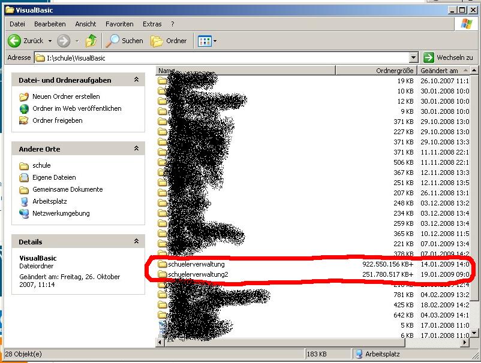Sort by the Name column header
The width and height of the screenshot is (481, 363).
pos(245,71)
